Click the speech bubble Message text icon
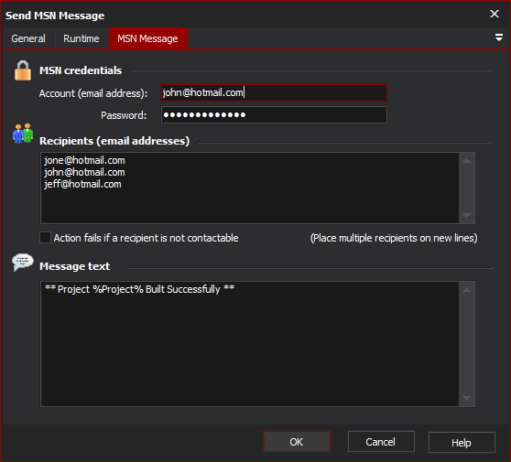The width and height of the screenshot is (511, 462). coord(23,262)
